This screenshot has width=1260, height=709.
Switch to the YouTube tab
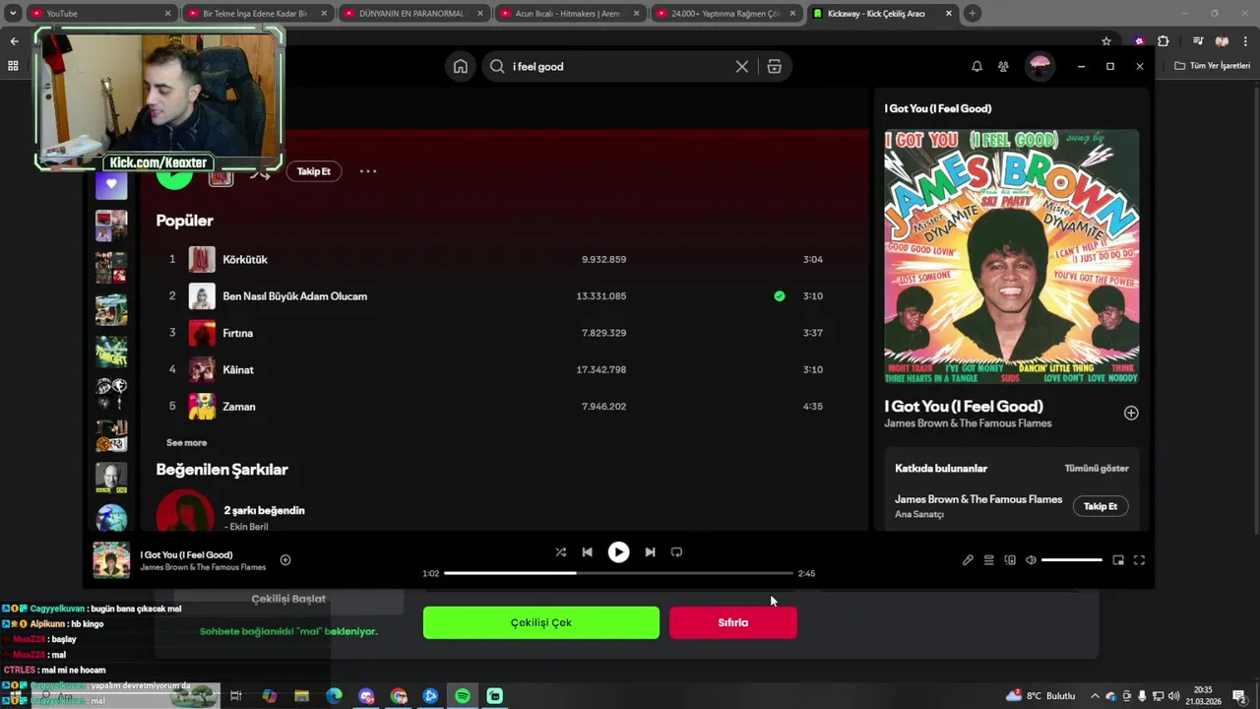tap(99, 14)
